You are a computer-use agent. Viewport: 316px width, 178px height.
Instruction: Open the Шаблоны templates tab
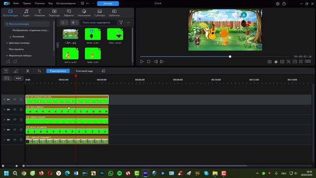pos(114,13)
